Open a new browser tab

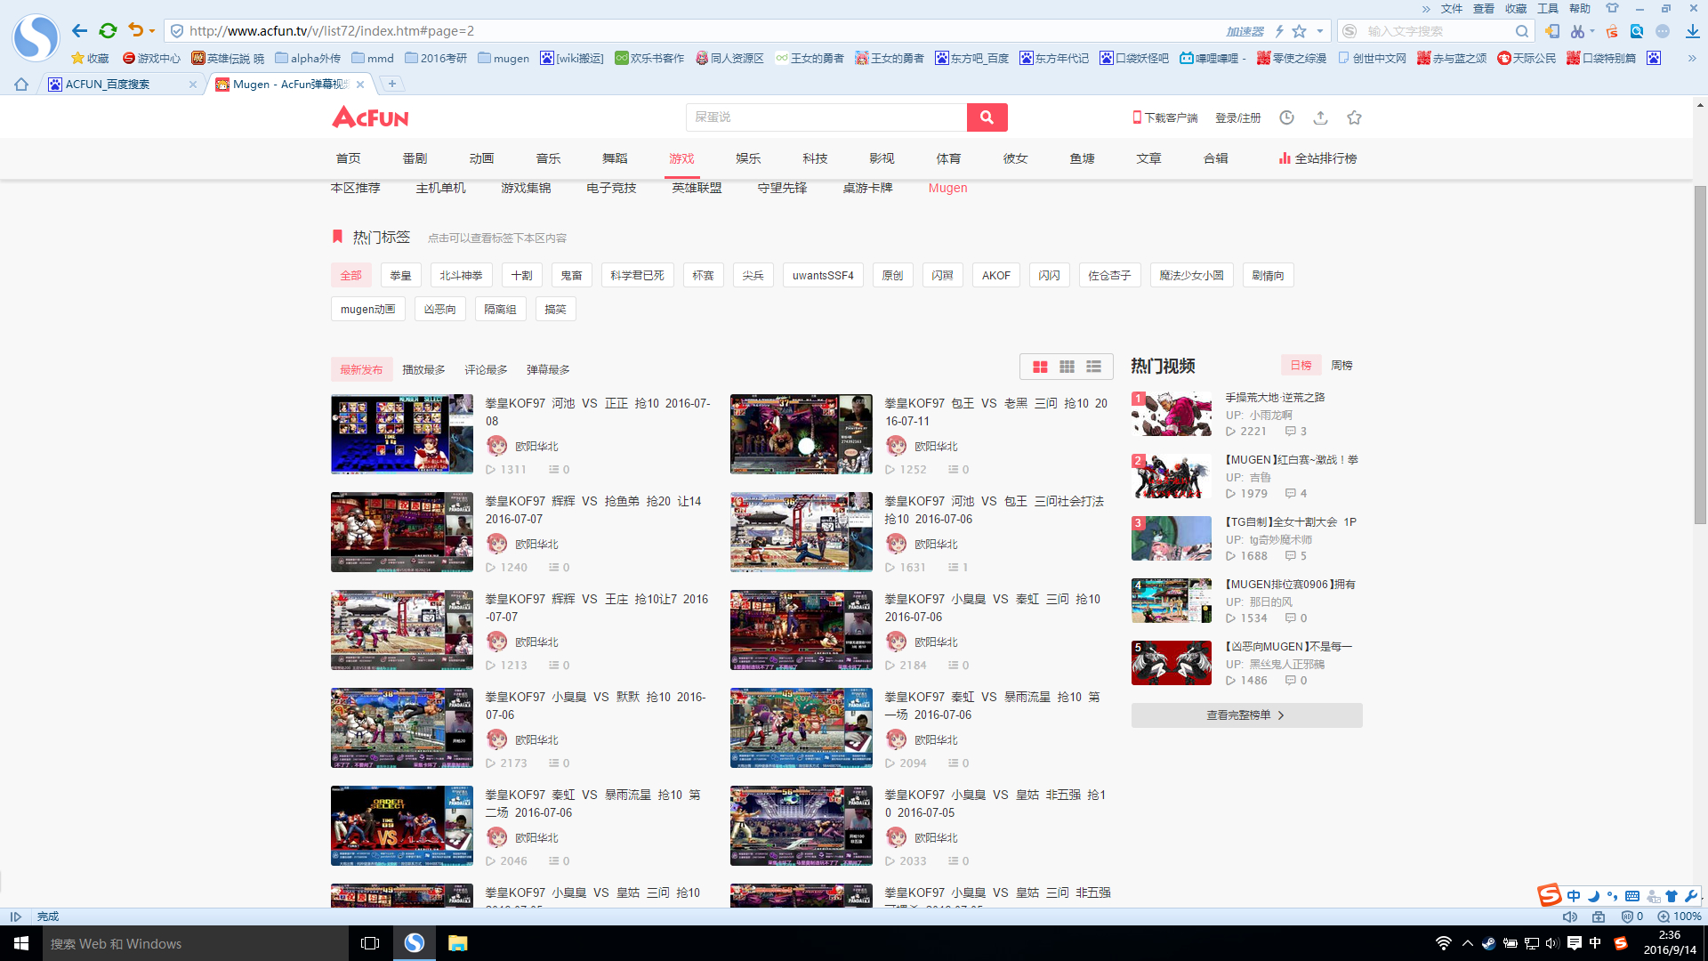pyautogui.click(x=391, y=84)
